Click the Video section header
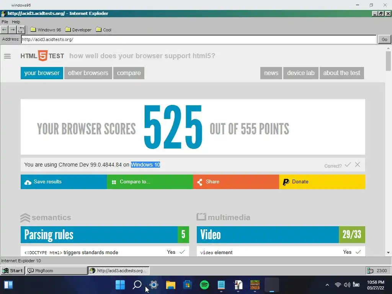 tap(281, 235)
